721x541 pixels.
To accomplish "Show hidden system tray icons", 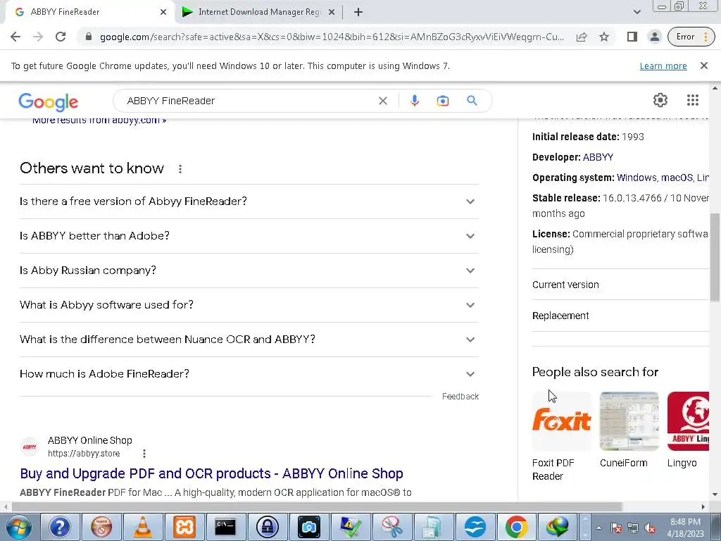I will tap(598, 528).
